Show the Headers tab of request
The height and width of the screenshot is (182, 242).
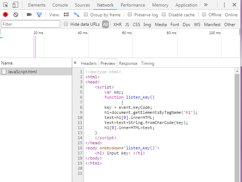tap(89, 63)
